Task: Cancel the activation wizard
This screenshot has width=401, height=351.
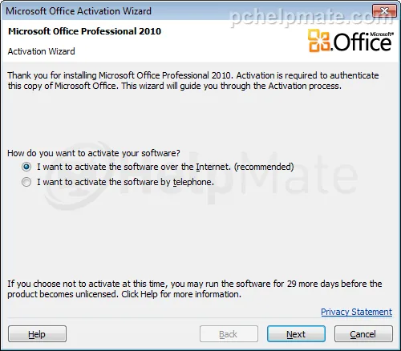Action: point(363,334)
